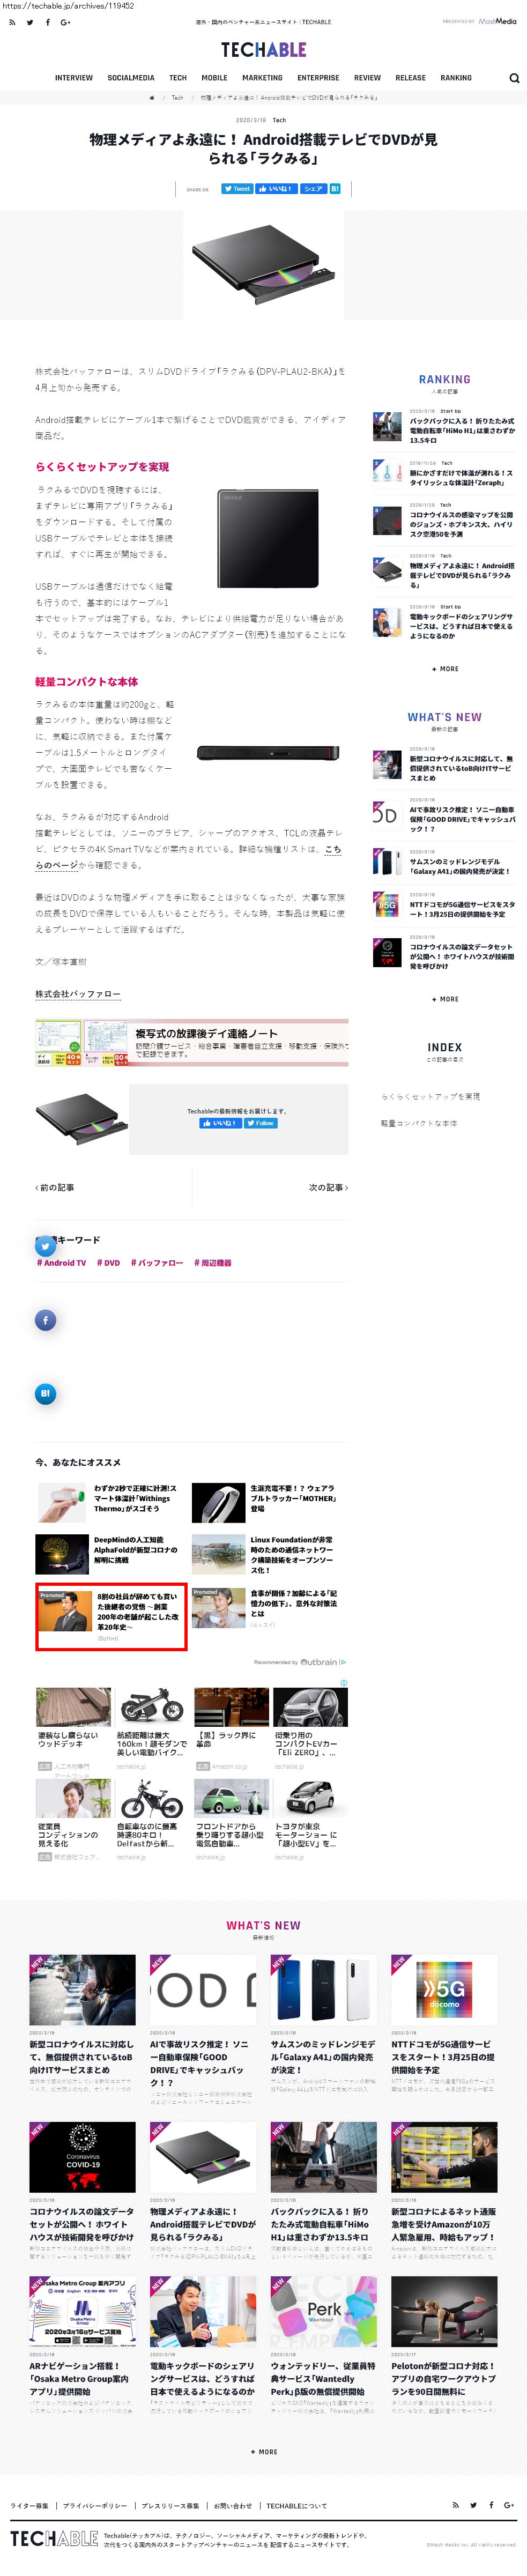
Task: Click the floating blue Twitter circle icon
Action: [x=45, y=1246]
